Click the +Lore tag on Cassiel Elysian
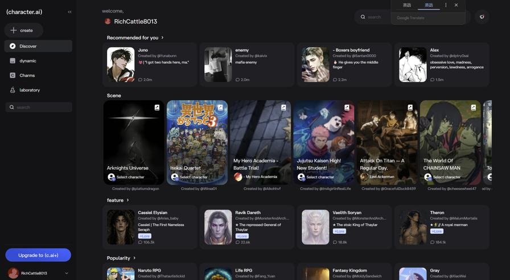 (145, 236)
